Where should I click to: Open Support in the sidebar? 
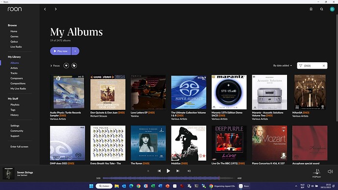[15, 136]
